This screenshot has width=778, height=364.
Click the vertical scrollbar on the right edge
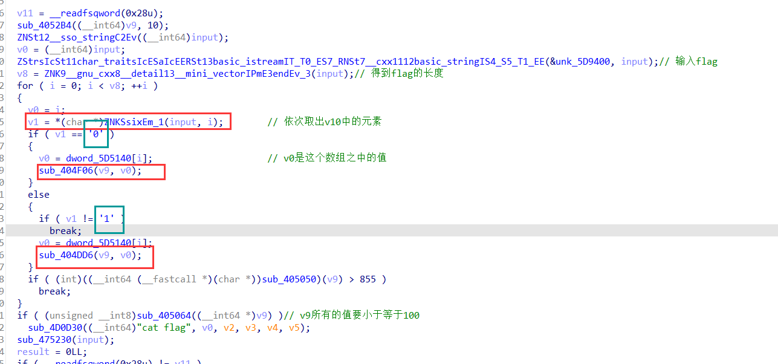(x=774, y=181)
